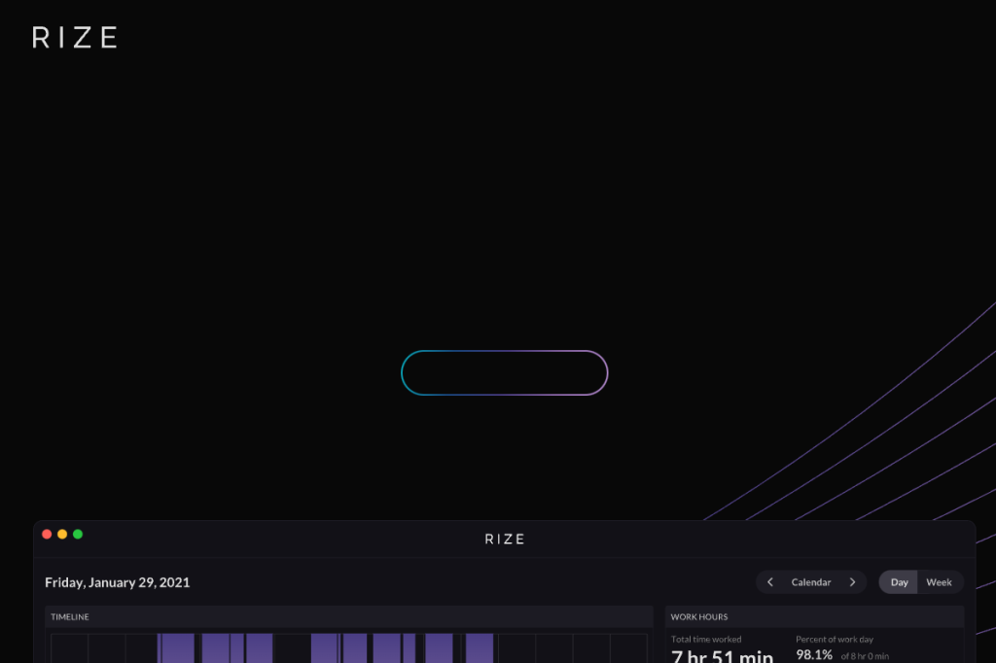Screen dimensions: 996x663
Task: Click the gradient-outlined pill button
Action: 505,372
